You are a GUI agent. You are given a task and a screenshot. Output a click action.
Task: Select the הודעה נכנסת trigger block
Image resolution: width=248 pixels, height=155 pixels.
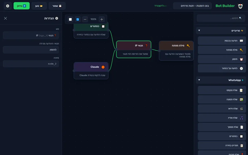(222, 41)
